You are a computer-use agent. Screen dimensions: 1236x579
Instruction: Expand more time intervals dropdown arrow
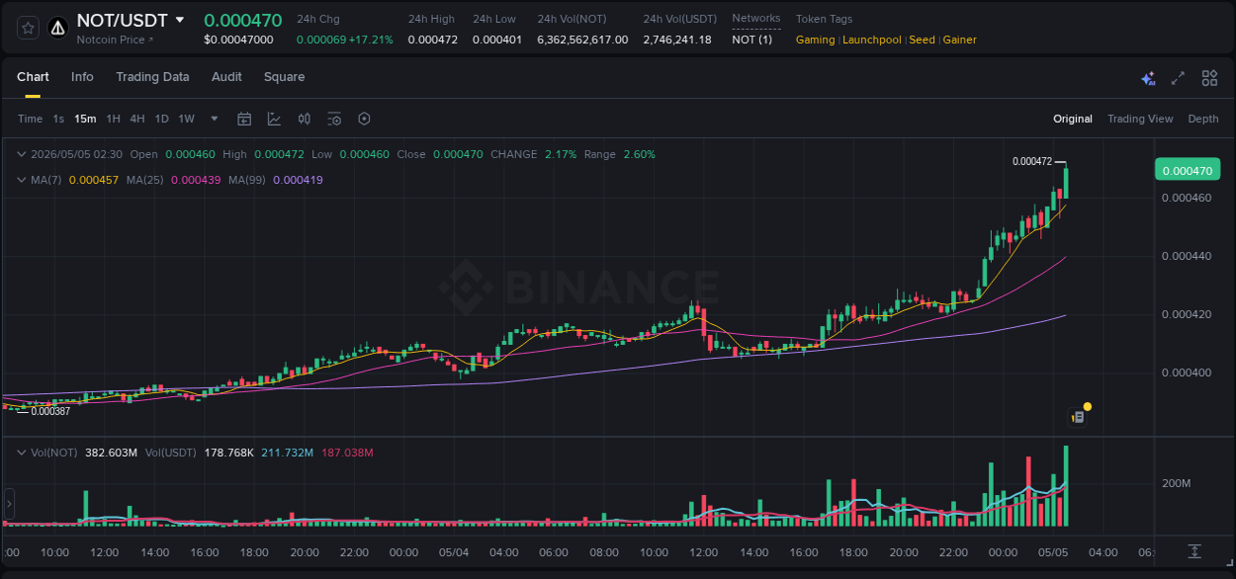tap(215, 119)
